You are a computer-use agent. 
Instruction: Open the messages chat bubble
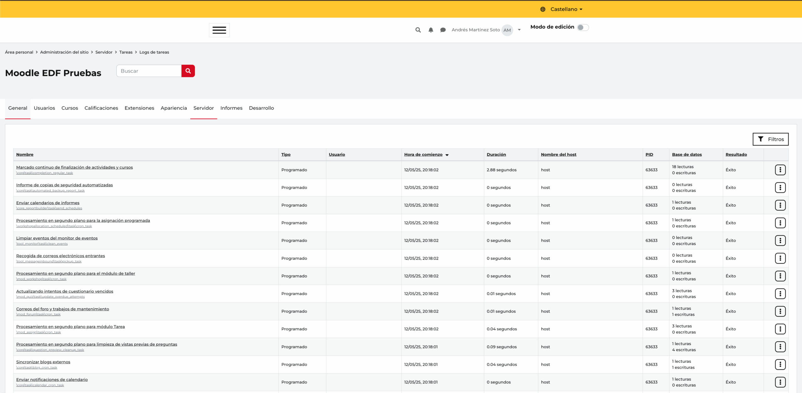pyautogui.click(x=443, y=30)
